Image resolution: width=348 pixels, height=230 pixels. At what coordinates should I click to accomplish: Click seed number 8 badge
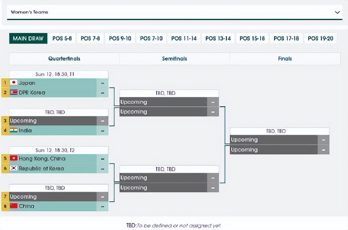point(5,206)
